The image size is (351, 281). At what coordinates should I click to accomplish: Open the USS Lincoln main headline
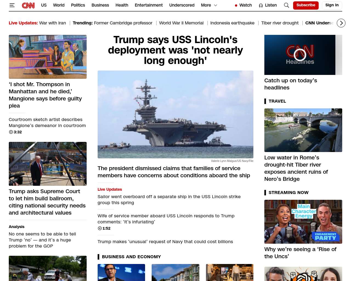(x=175, y=50)
